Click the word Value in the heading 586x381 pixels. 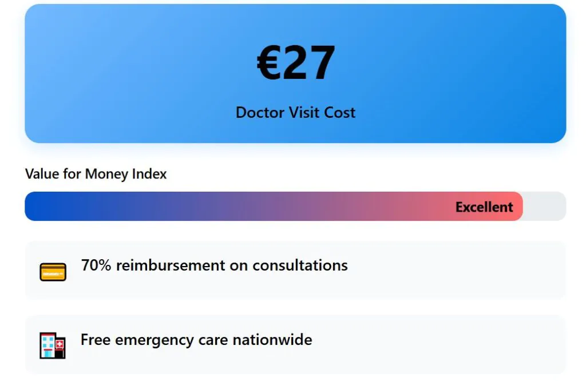click(x=42, y=174)
